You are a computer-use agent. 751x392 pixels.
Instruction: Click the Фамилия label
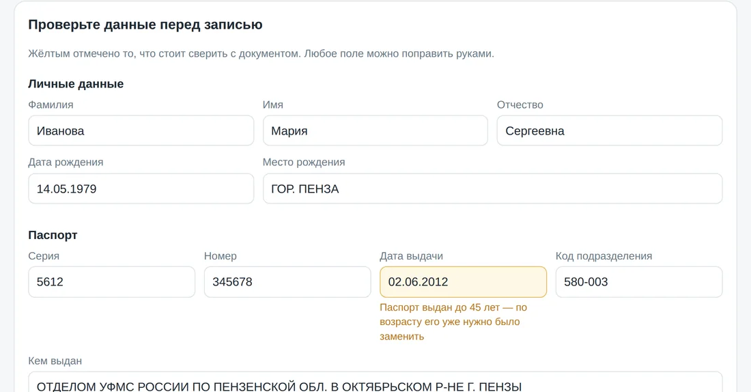(51, 104)
